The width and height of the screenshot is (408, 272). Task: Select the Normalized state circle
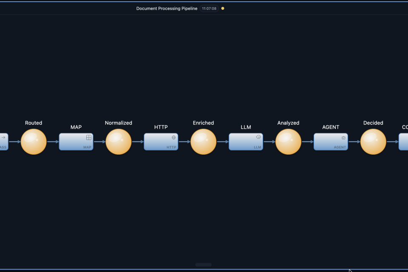119,142
